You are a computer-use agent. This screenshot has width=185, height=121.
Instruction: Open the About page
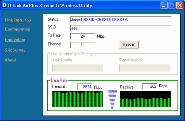click(11, 60)
